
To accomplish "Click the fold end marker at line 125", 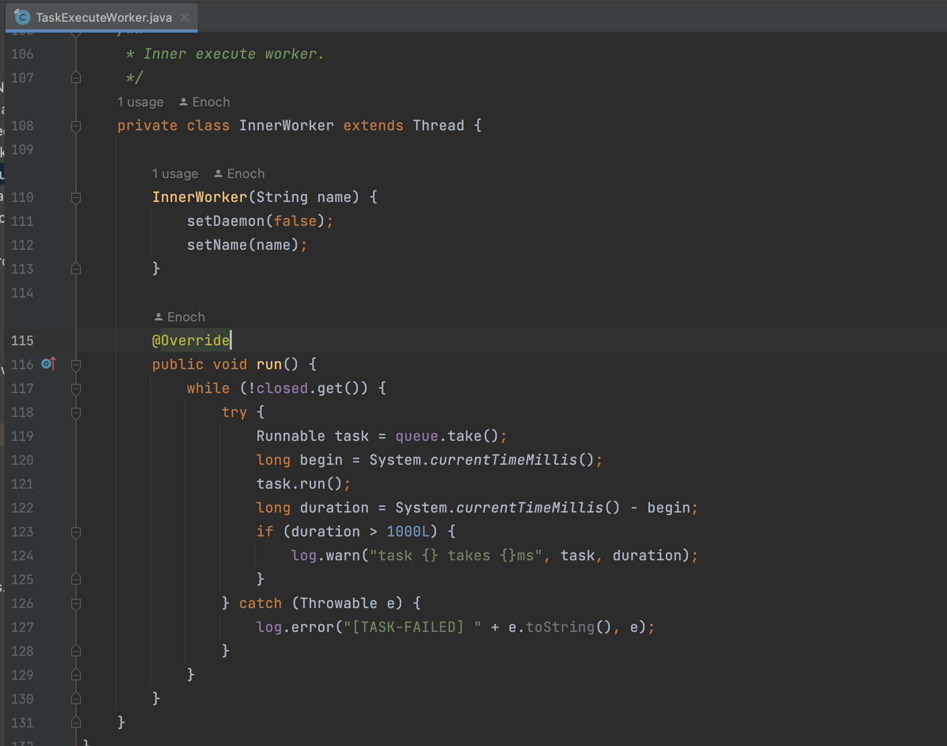I will click(x=76, y=579).
